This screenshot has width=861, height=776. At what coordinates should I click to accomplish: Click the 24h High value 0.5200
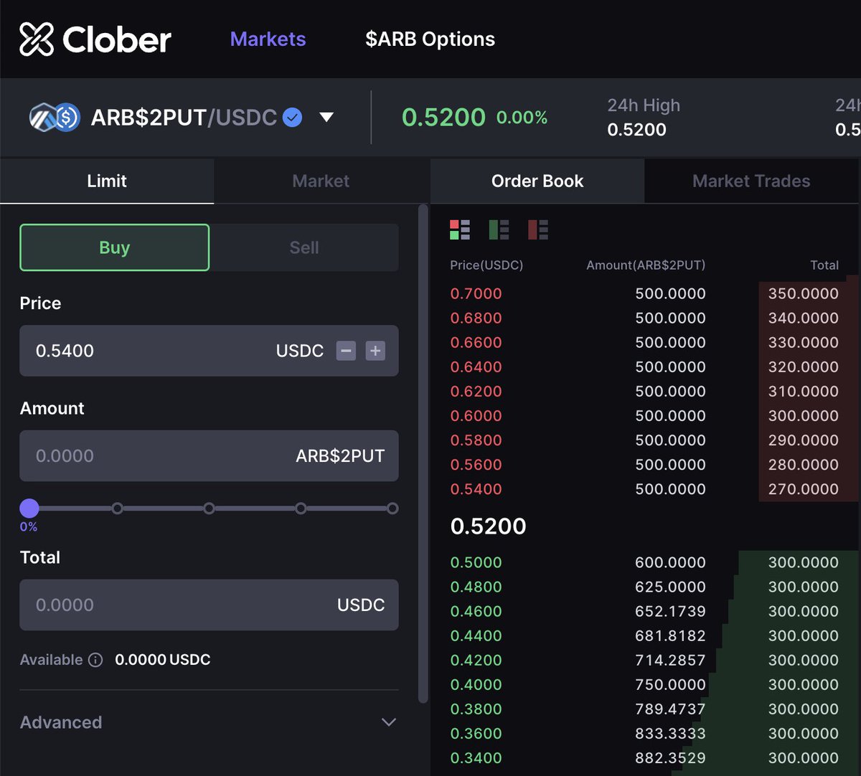[x=636, y=130]
